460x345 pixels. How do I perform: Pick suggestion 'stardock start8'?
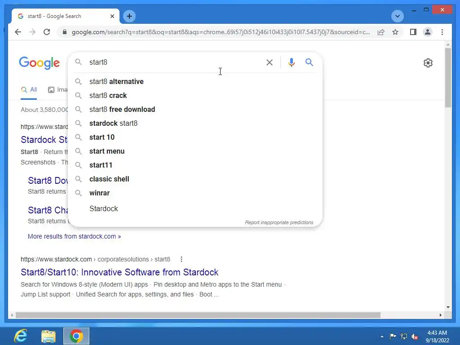tap(195, 123)
